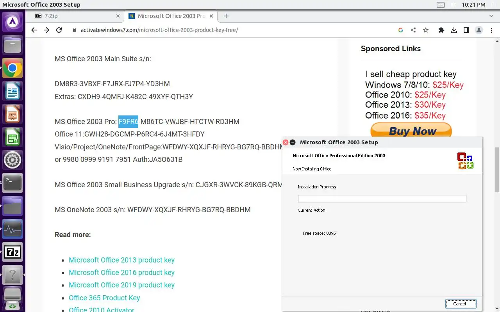Minimize the Office 2003 Setup dialog
The image size is (500, 312).
click(293, 142)
